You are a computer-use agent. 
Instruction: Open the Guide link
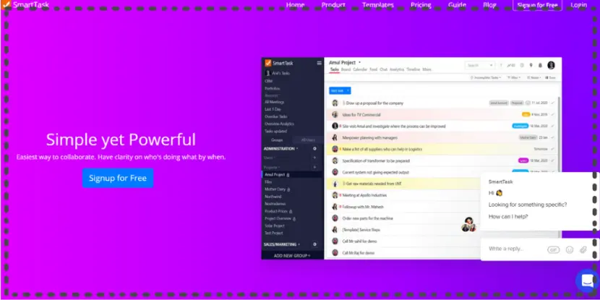pos(458,5)
